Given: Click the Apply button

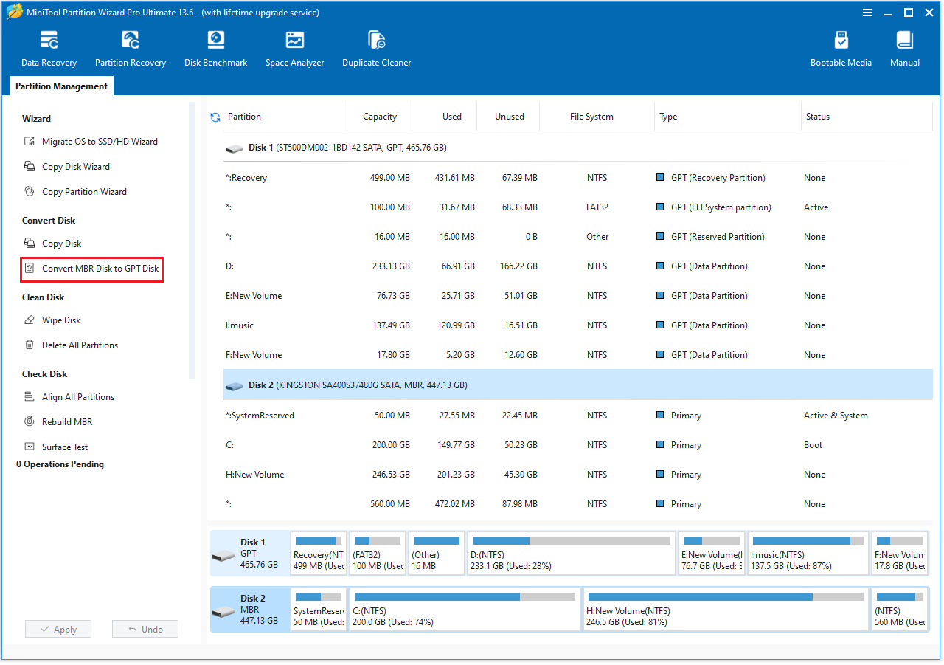Looking at the screenshot, I should (58, 630).
